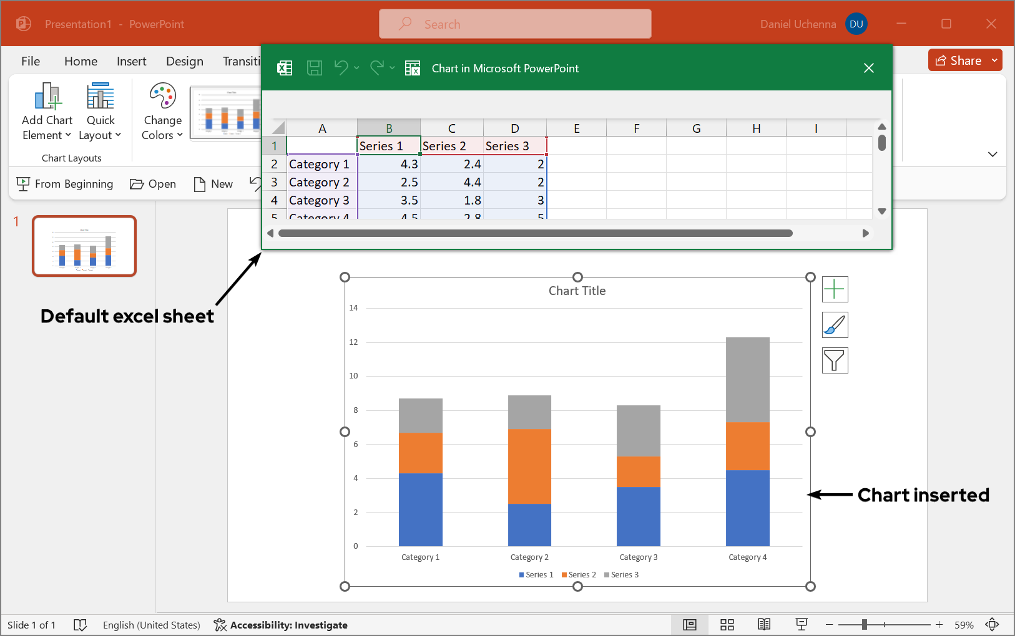This screenshot has height=636, width=1015.
Task: Click From Beginning in quick access toolbar
Action: 65,184
